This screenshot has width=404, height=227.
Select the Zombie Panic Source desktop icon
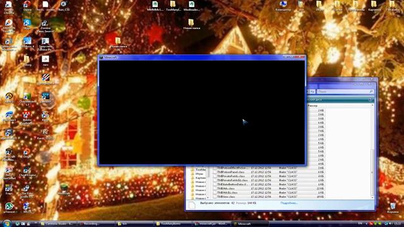click(45, 26)
